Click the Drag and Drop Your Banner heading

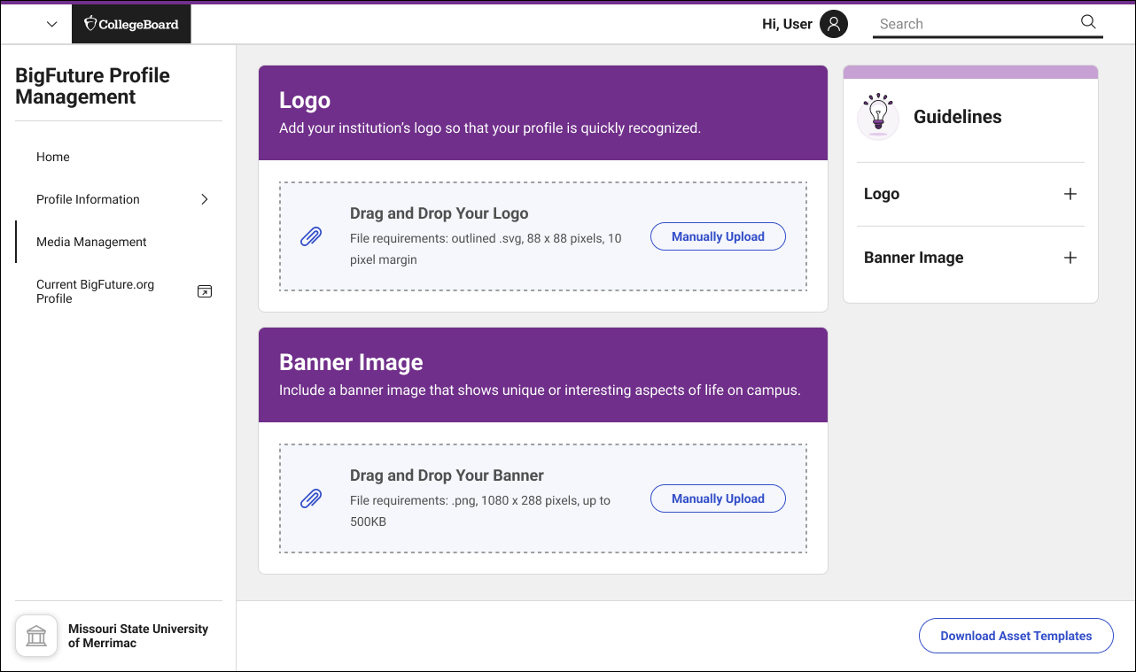tap(447, 475)
